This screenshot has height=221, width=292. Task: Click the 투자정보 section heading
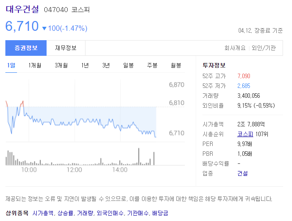click(214, 65)
